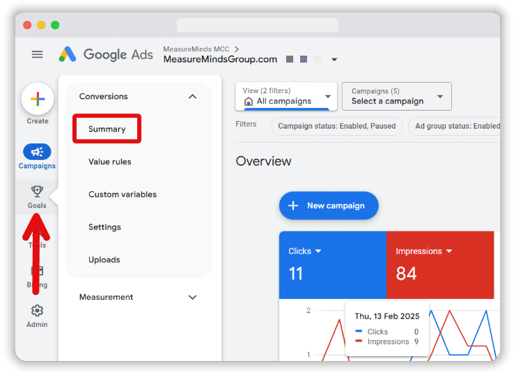Open the View All campaigns dropdown
The width and height of the screenshot is (516, 377).
pyautogui.click(x=286, y=96)
